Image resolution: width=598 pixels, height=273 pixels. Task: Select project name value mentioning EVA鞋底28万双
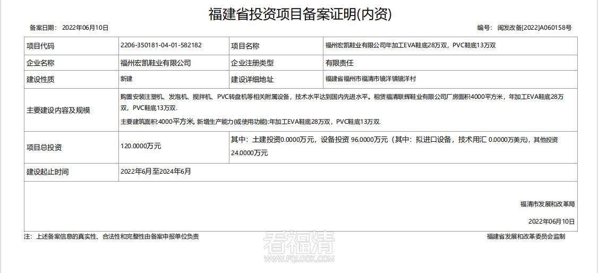[x=410, y=45]
